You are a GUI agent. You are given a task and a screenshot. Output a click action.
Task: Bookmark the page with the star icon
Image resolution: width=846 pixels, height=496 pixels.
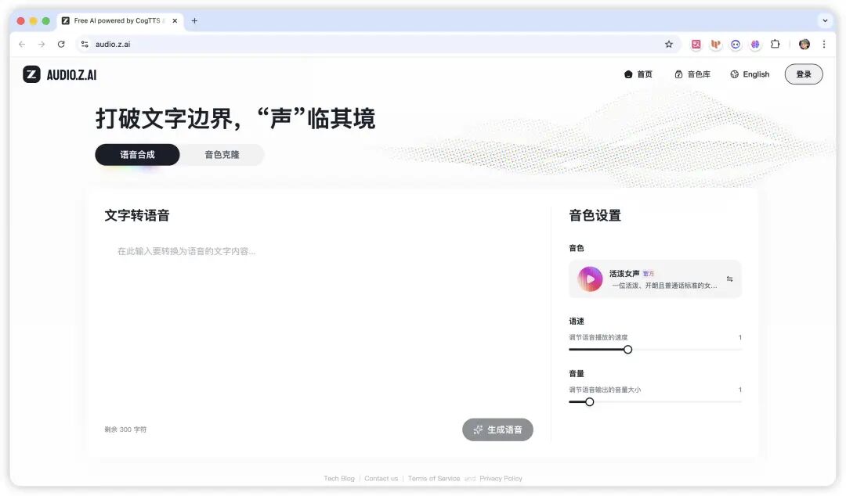tap(669, 45)
